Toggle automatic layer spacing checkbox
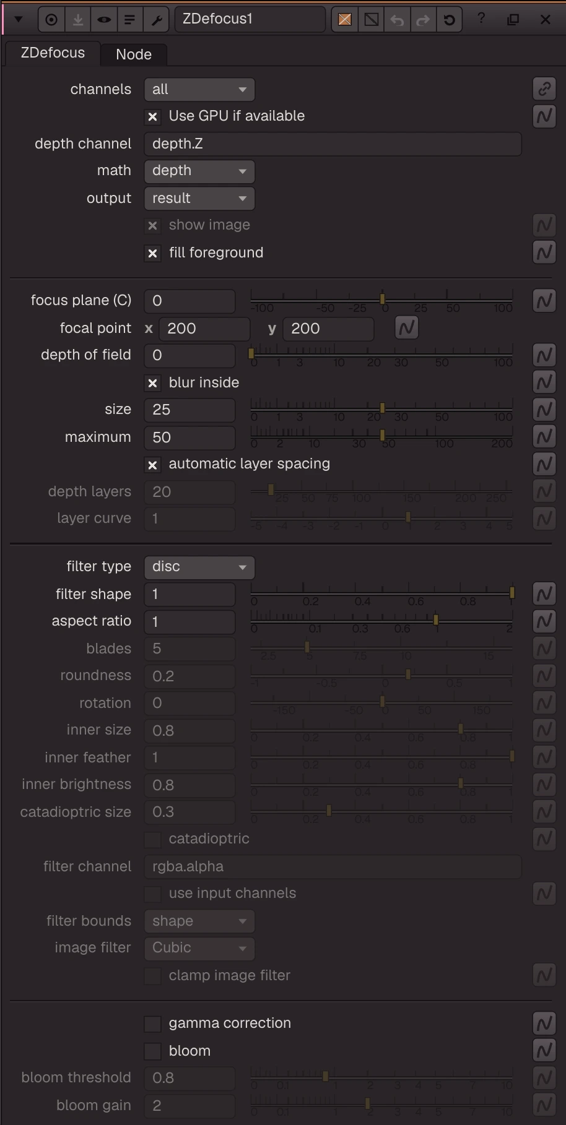 [152, 465]
